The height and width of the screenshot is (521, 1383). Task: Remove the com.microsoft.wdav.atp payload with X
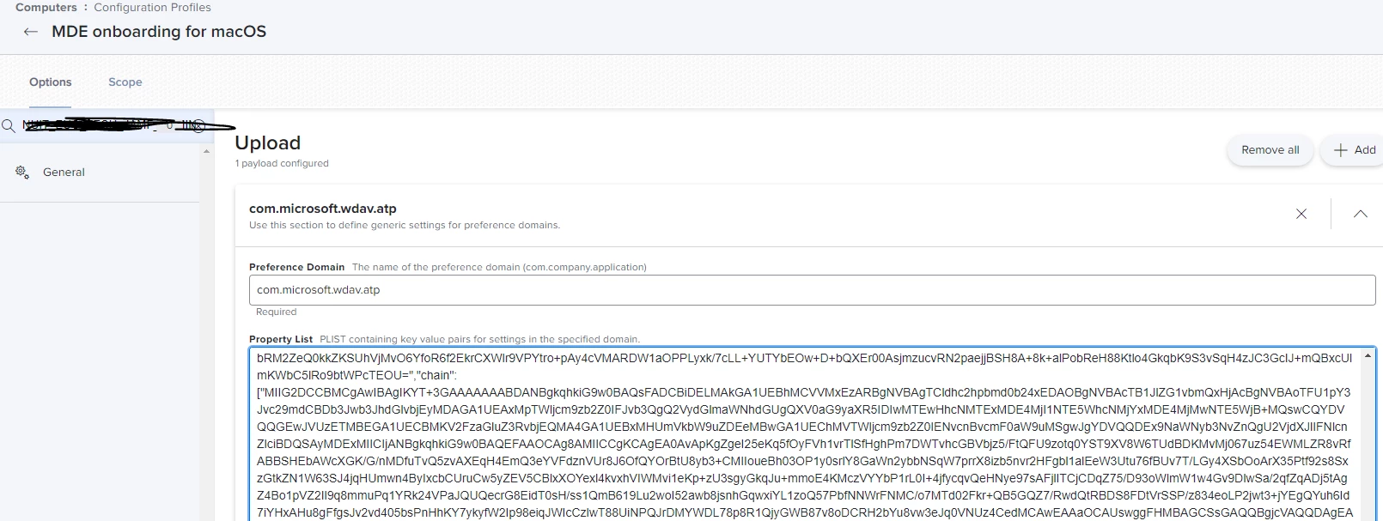click(1301, 214)
